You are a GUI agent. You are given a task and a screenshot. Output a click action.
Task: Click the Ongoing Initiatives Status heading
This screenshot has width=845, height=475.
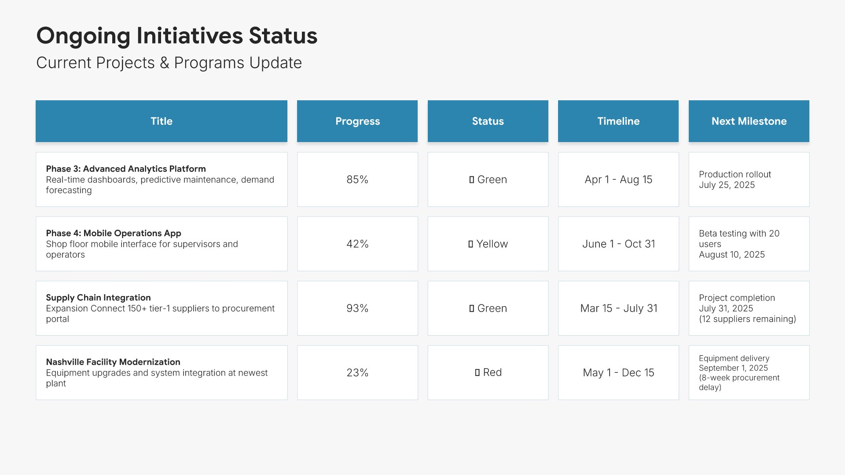(x=176, y=36)
